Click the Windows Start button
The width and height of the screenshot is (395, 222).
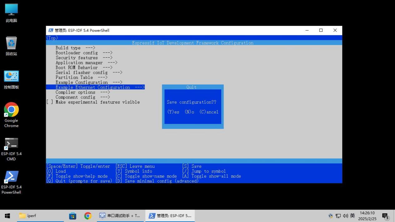tap(7, 216)
